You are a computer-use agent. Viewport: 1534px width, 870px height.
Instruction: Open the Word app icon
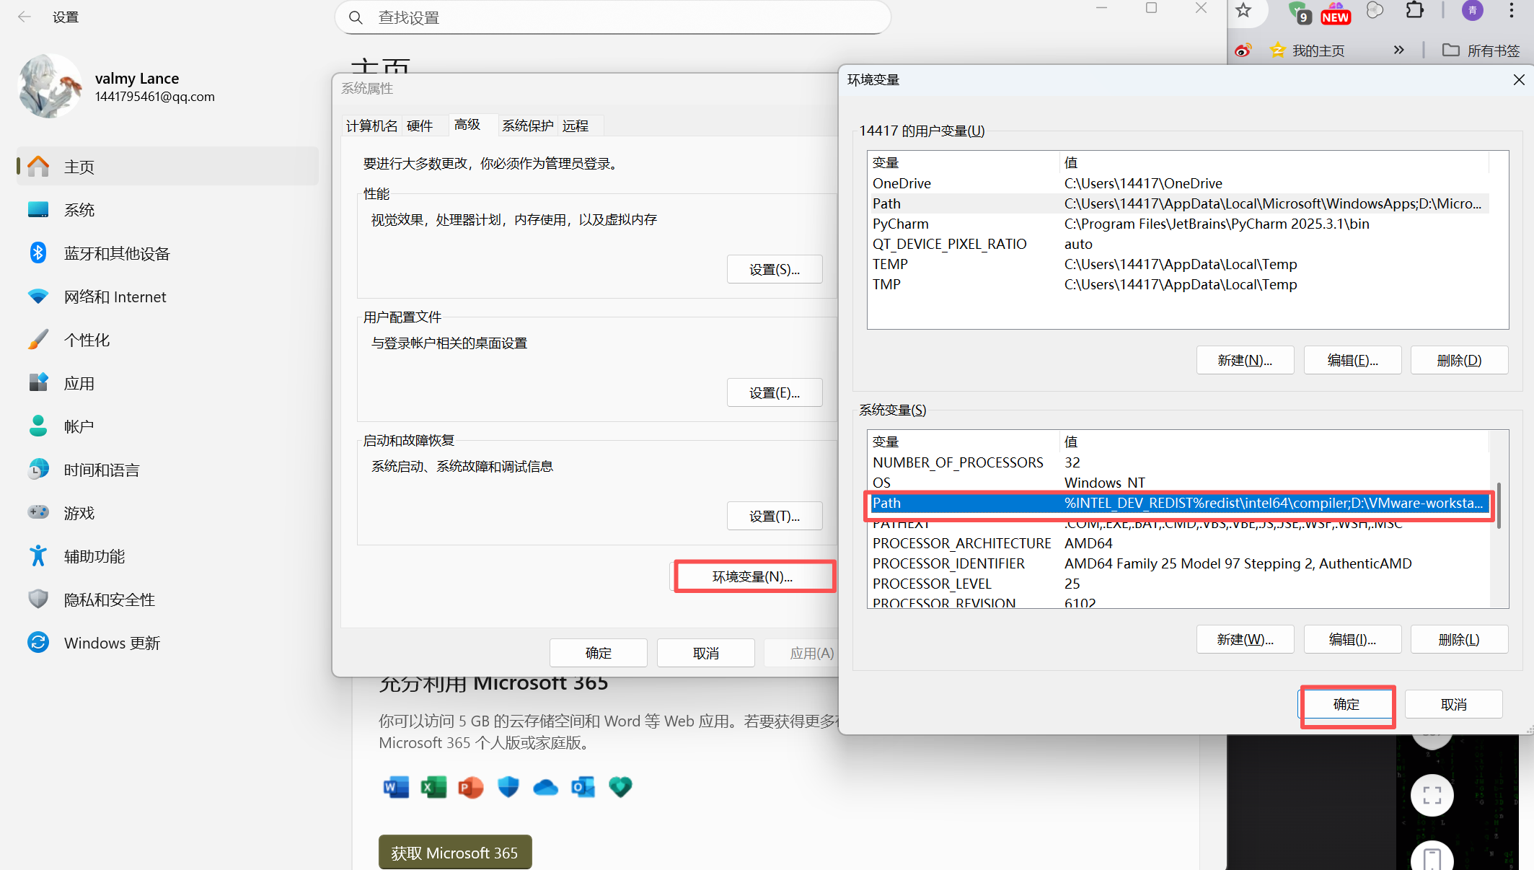pyautogui.click(x=395, y=787)
